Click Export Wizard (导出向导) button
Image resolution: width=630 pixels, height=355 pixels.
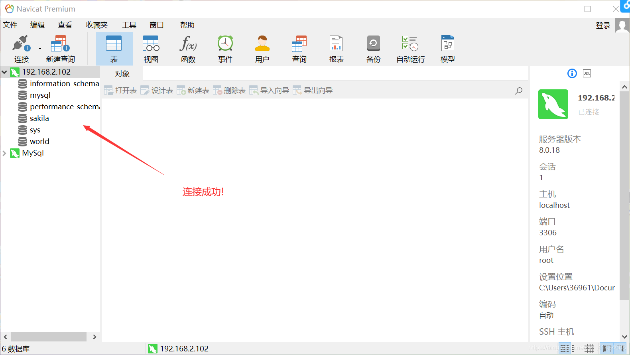(313, 91)
